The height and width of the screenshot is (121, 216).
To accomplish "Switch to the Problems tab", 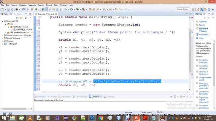I will click(x=40, y=97).
